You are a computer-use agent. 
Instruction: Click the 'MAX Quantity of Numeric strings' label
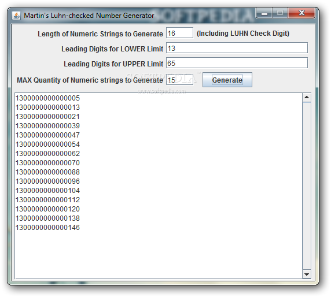point(90,80)
